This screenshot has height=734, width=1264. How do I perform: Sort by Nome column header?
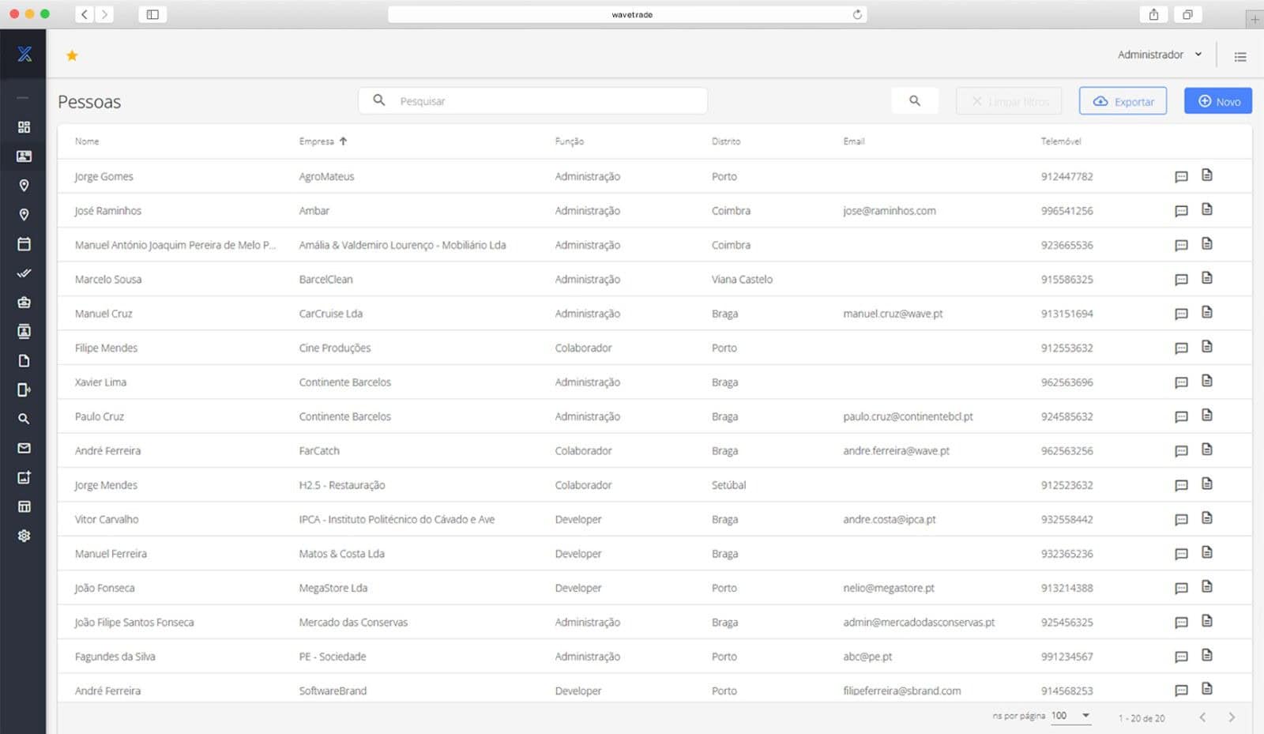pos(87,141)
